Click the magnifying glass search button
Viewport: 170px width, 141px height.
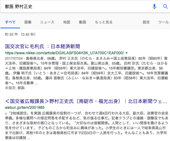point(165,7)
